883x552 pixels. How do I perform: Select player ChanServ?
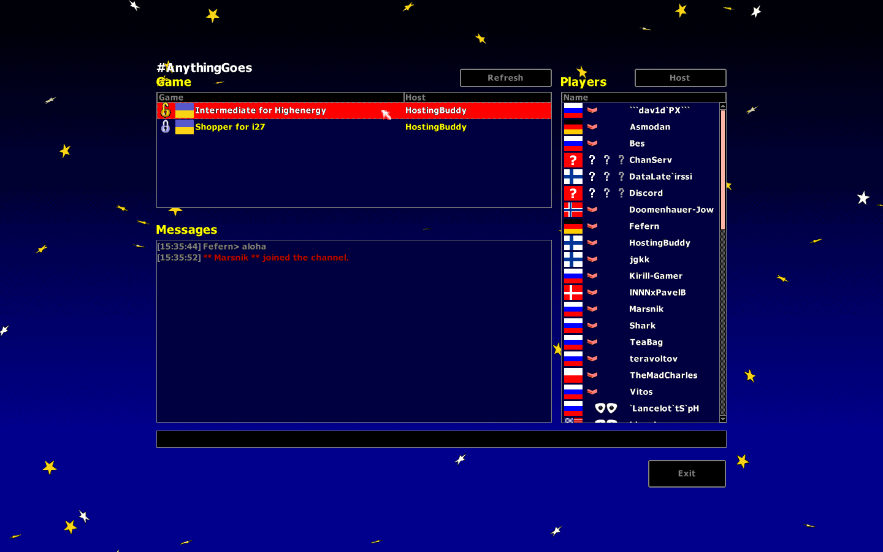[x=651, y=160]
